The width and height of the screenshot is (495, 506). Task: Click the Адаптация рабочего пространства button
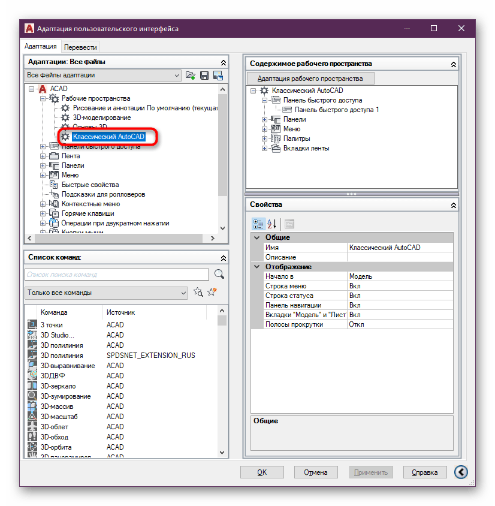pos(310,79)
